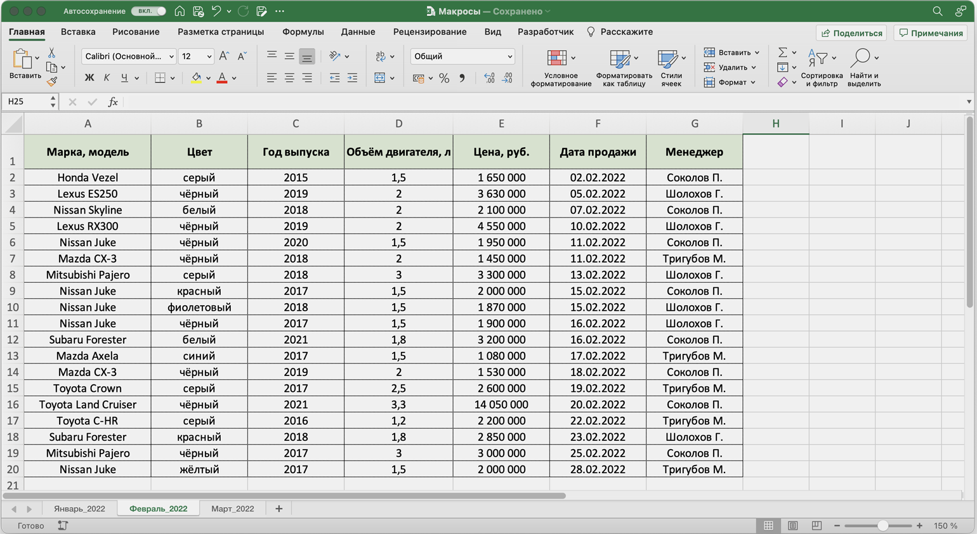Screen dimensions: 977x534
Task: Click the Поделиться share button
Action: click(851, 33)
